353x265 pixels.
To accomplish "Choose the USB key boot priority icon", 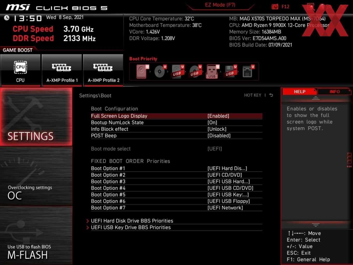I will coord(212,71).
